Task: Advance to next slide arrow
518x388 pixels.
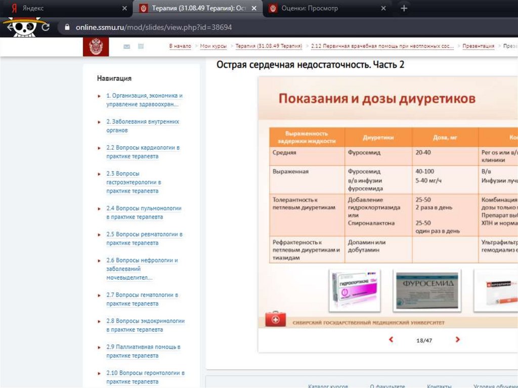Action: point(457,339)
